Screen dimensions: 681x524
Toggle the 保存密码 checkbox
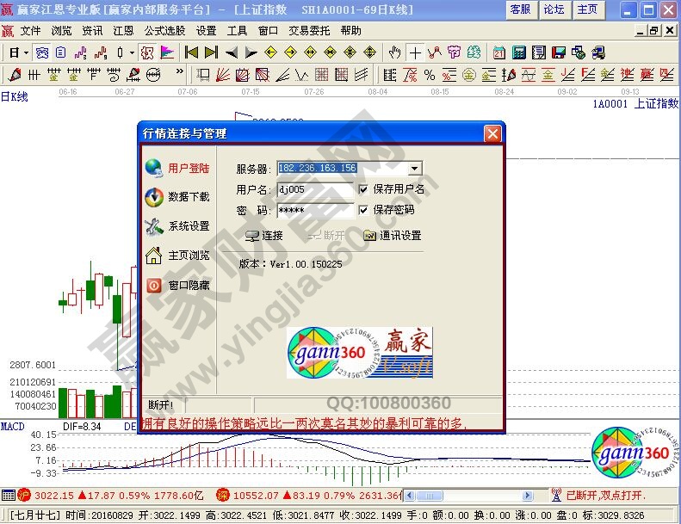pyautogui.click(x=364, y=210)
